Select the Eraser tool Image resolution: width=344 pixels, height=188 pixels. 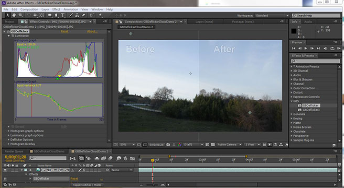click(83, 15)
